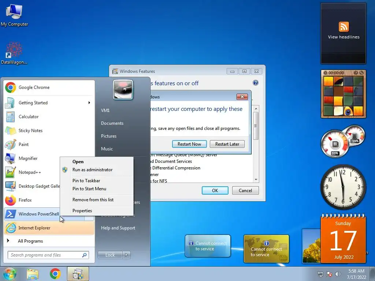Close the restart prompt dialog
375x281 pixels.
point(242,97)
